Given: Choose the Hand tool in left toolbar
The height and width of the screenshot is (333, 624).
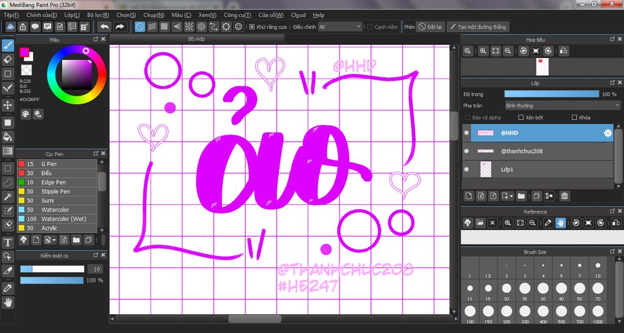Looking at the screenshot, I should point(7,303).
